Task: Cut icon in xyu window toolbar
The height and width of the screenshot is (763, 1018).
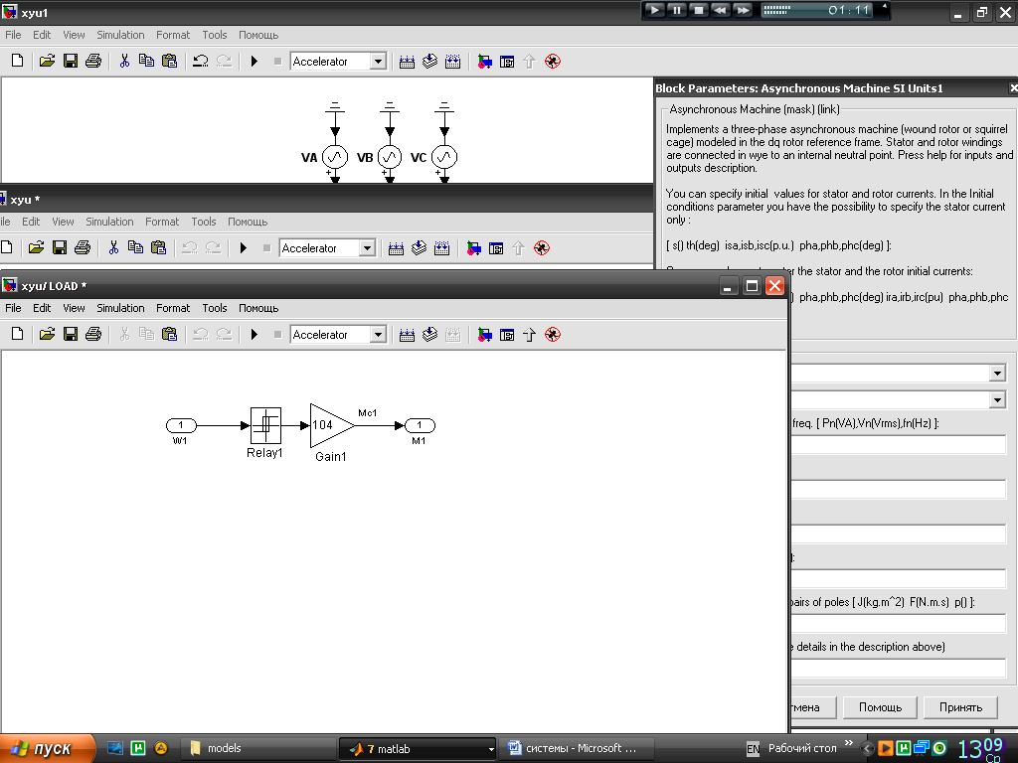Action: [113, 247]
